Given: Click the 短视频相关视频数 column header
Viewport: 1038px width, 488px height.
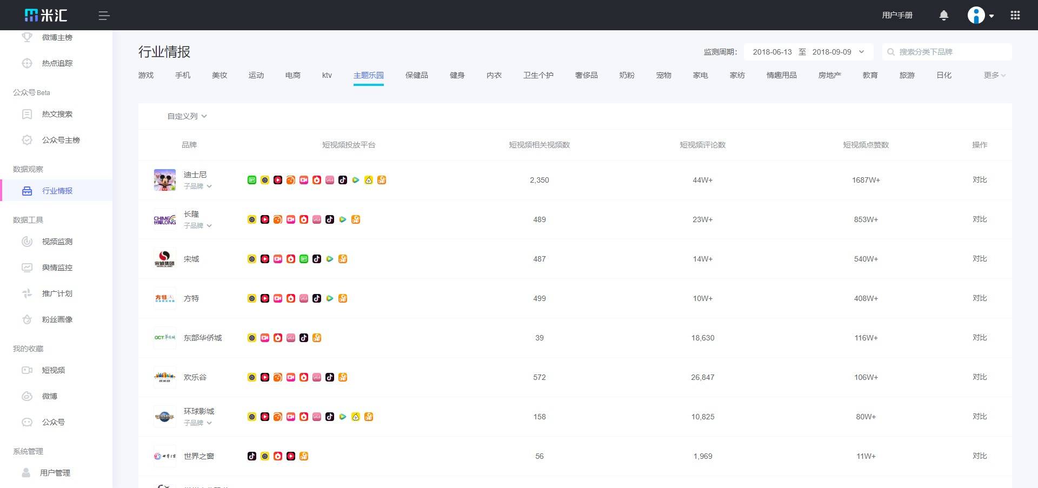Looking at the screenshot, I should click(x=540, y=145).
